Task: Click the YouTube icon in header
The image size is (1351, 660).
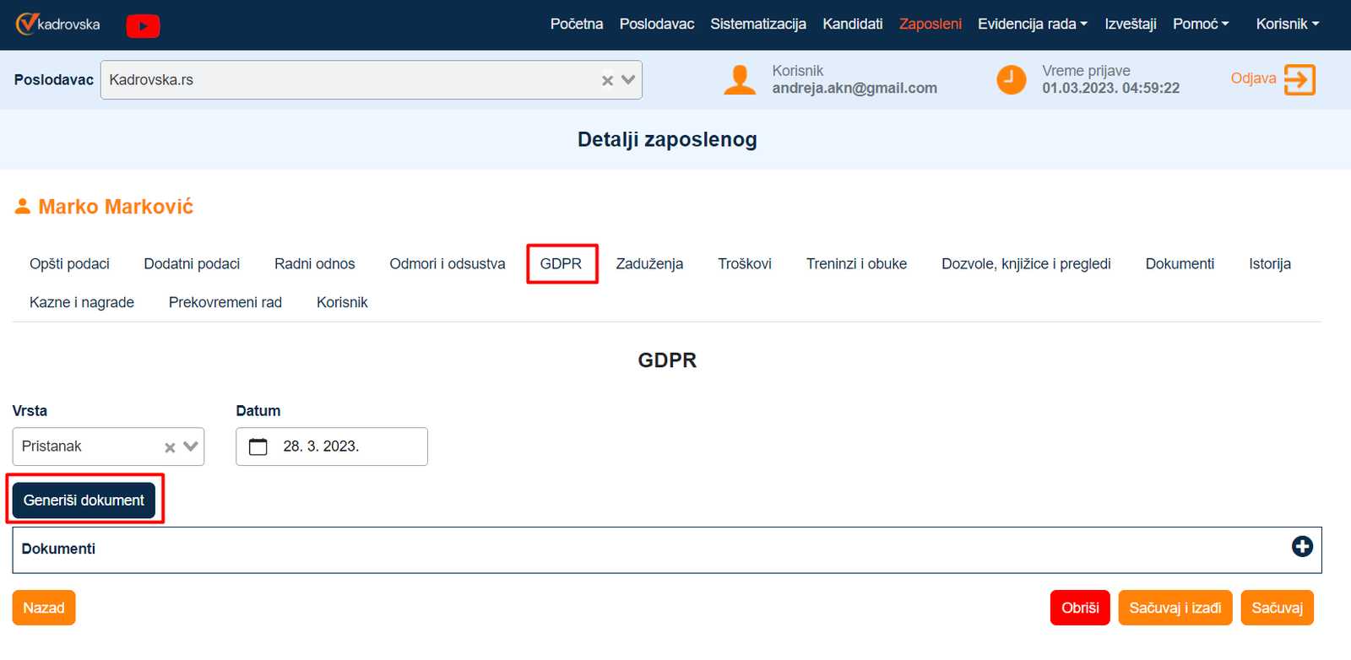Action: click(x=143, y=26)
